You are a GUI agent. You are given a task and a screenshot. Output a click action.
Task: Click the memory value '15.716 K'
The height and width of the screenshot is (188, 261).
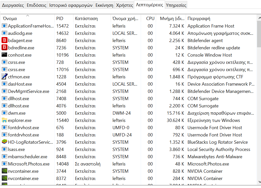pos(175,113)
